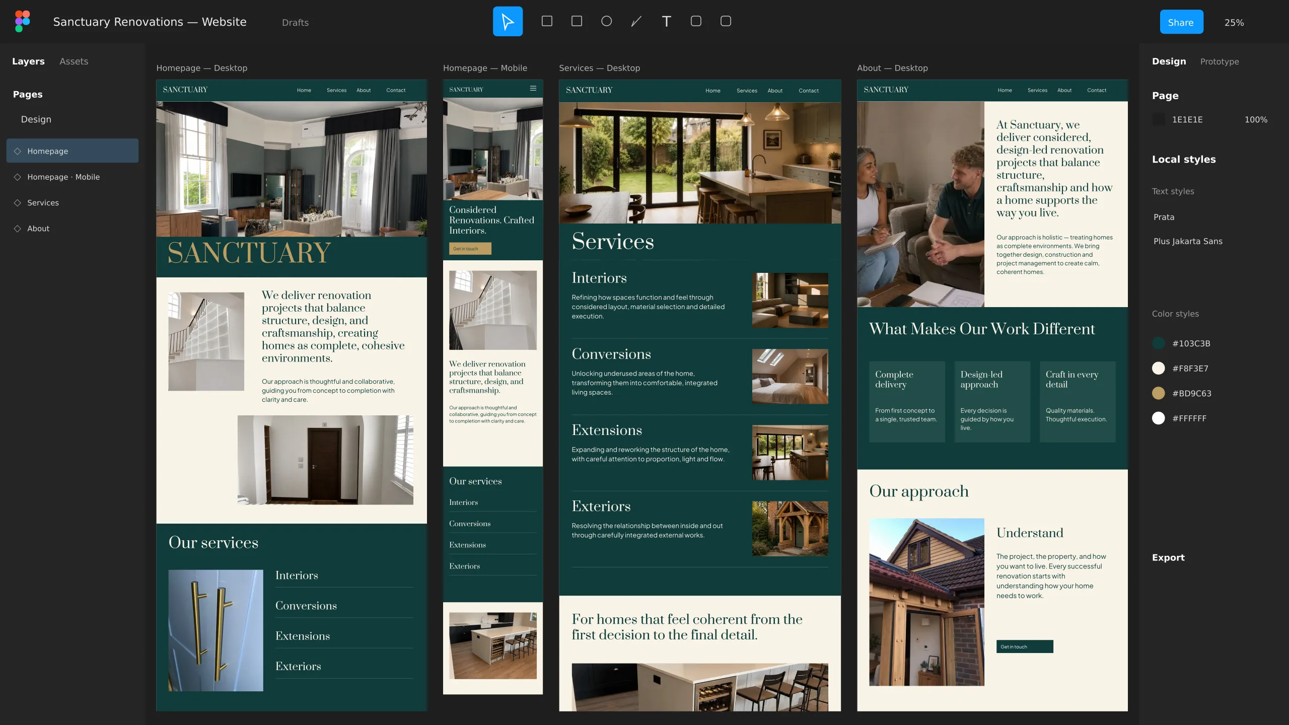Click the Drafts breadcrumb link

(295, 22)
